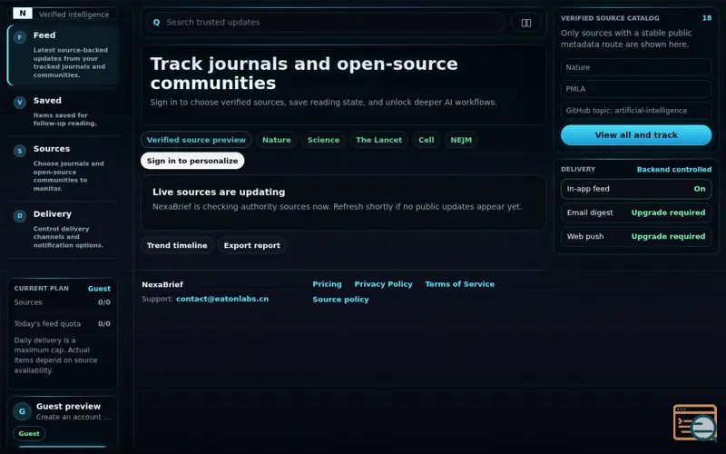The height and width of the screenshot is (454, 726).
Task: Select the Cell filter chip
Action: (x=426, y=140)
